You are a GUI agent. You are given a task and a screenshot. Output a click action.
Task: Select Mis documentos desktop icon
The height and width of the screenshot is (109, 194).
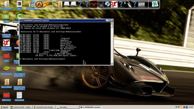[6, 5]
